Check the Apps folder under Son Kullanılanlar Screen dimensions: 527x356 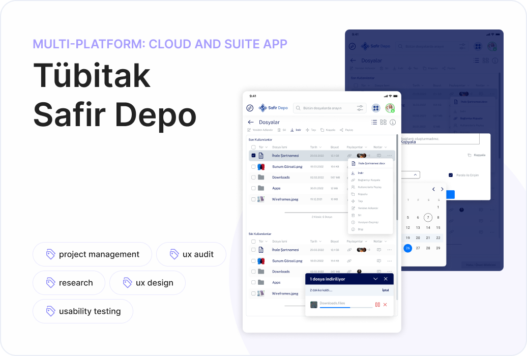coord(253,188)
